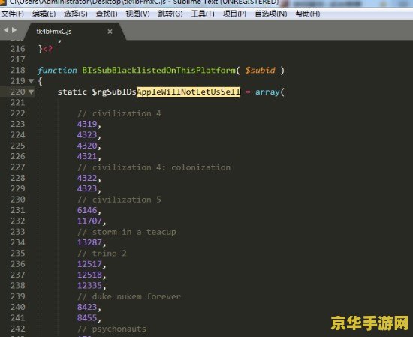The width and height of the screenshot is (413, 337).
Task: Click the comment '// civilization 5'
Action: (119, 200)
